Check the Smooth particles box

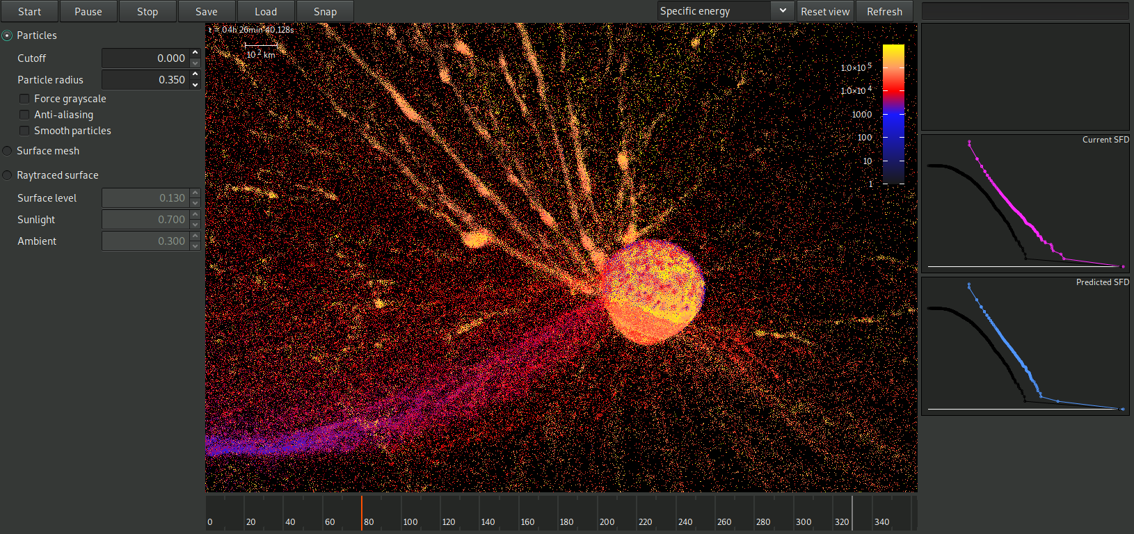[x=24, y=131]
